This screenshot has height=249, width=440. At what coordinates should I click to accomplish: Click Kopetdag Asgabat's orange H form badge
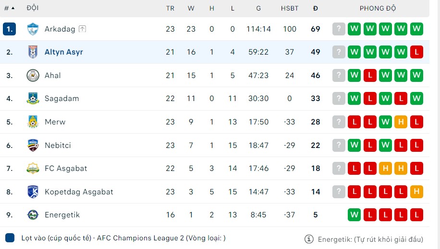coord(417,192)
